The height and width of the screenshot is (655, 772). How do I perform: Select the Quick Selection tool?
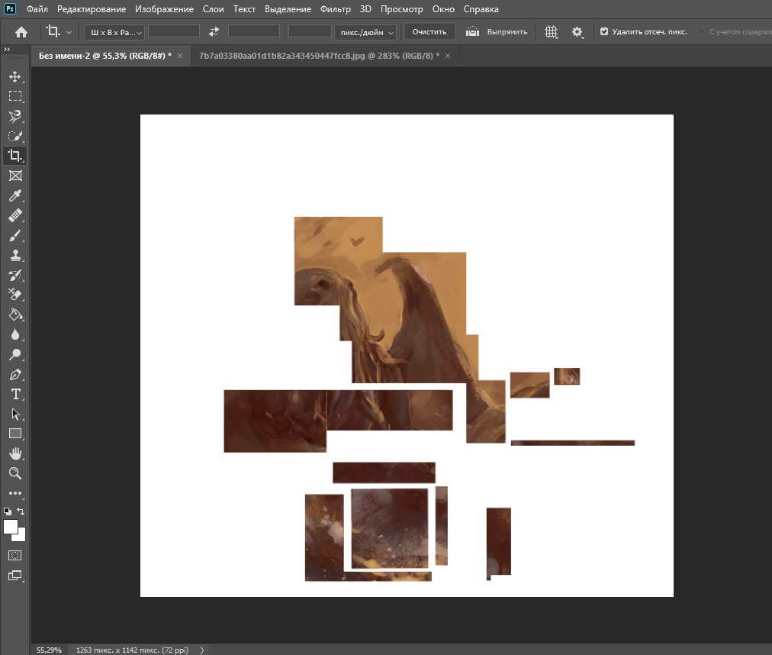pyautogui.click(x=15, y=136)
